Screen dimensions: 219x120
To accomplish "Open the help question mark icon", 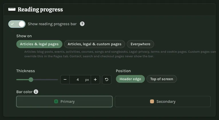I will point(82,24).
